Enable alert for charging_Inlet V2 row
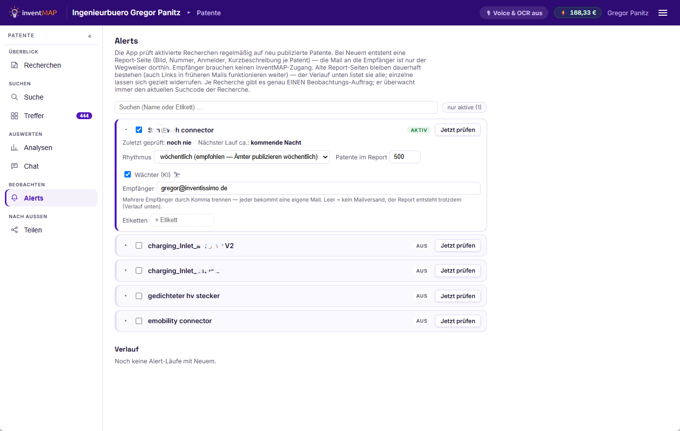680x431 pixels. coord(139,246)
